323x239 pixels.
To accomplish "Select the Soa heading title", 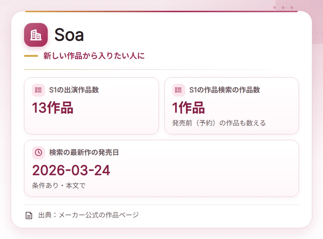I will coord(69,35).
